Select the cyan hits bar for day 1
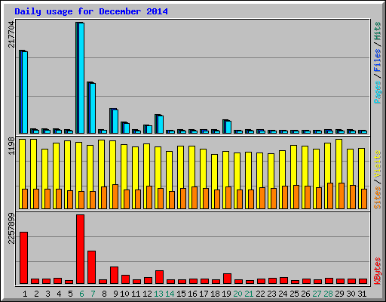386x302 pixels. pos(25,92)
